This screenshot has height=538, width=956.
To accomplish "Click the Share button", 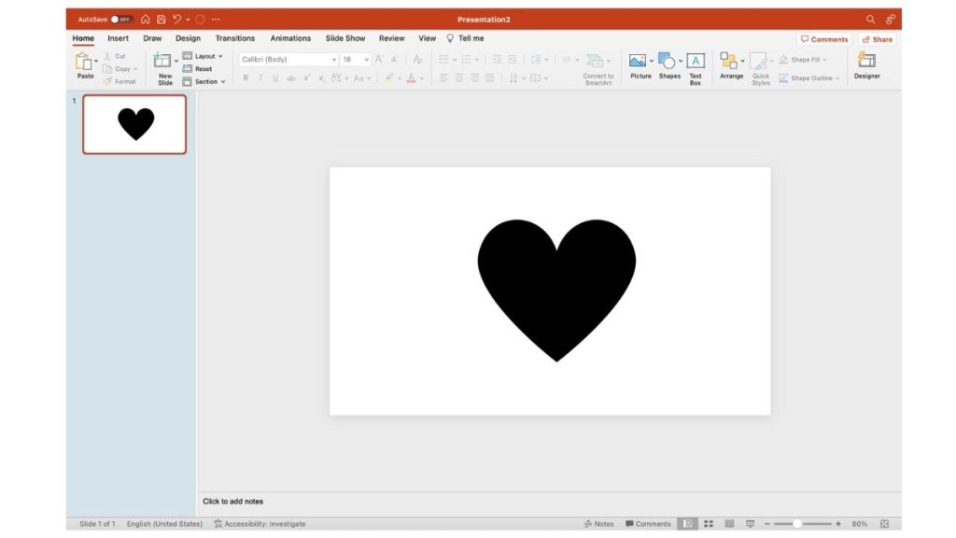I will tap(878, 39).
